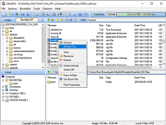Click the document with orange arrow toolbar icon
Image resolution: width=166 pixels, height=125 pixels.
(69, 14)
